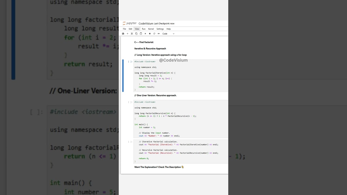Restart and run all cells
This screenshot has width=347, height=195.
[159, 34]
